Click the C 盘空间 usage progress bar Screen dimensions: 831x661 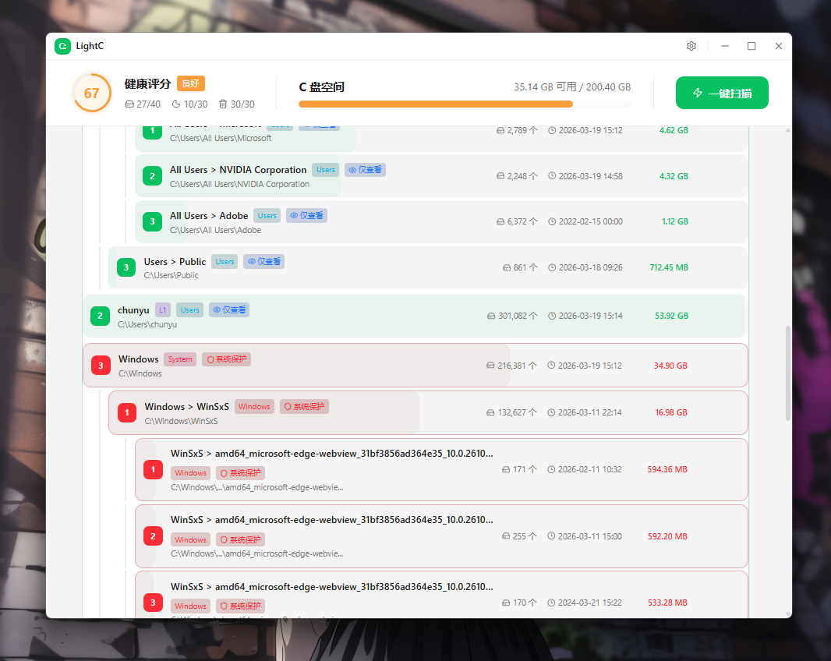pyautogui.click(x=465, y=104)
